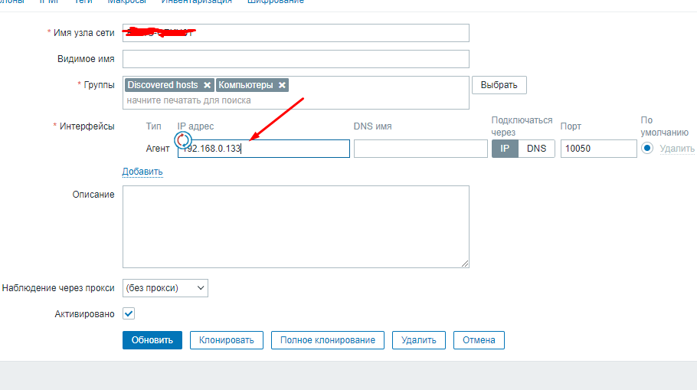Click the groups search input placeholder

189,100
